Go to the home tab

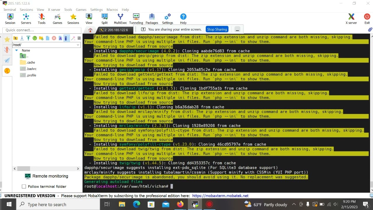pos(90,30)
